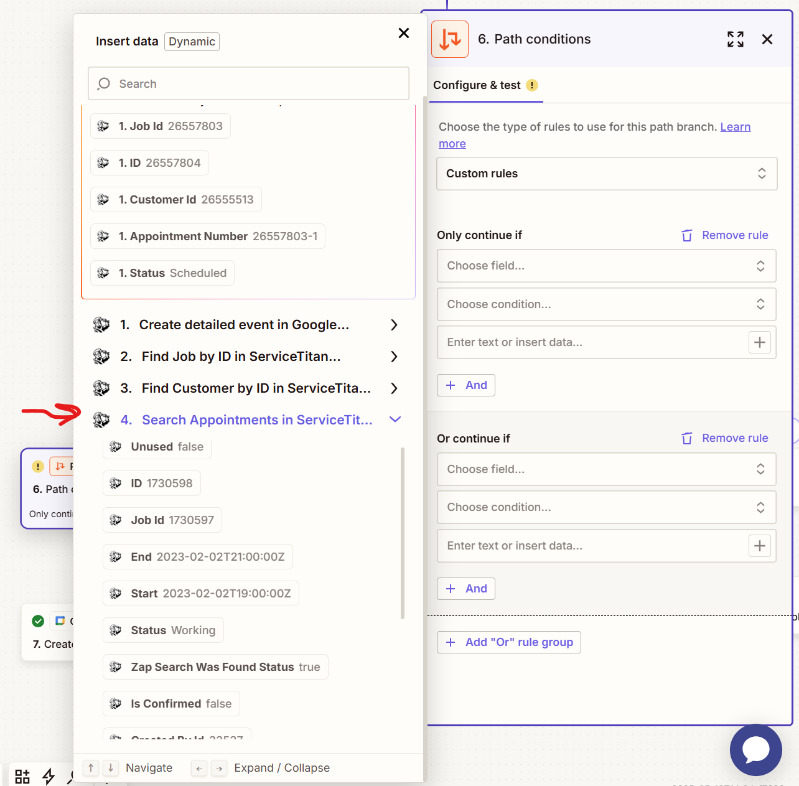Open the chat support bubble
Screen dimensions: 799x786
pyautogui.click(x=755, y=749)
